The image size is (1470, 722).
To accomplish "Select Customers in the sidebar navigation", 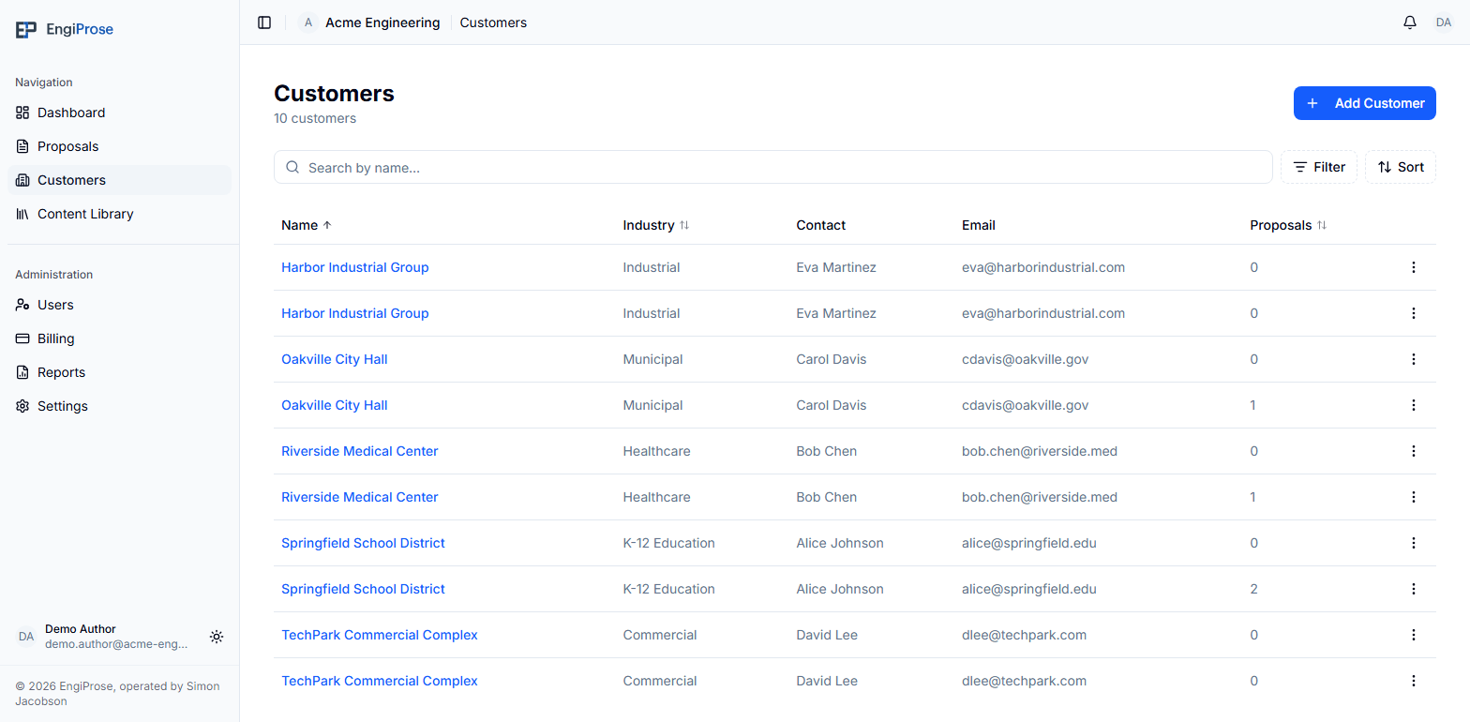I will (x=119, y=180).
